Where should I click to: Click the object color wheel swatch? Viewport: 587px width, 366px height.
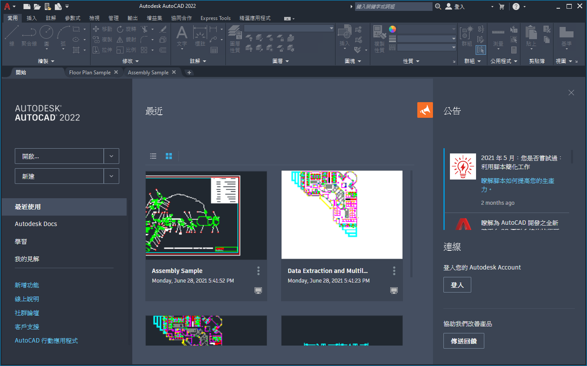click(392, 29)
